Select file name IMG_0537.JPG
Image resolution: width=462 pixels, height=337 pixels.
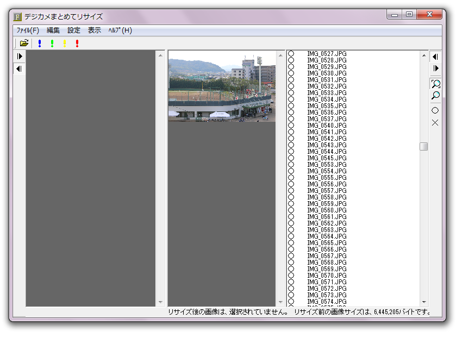coord(327,118)
